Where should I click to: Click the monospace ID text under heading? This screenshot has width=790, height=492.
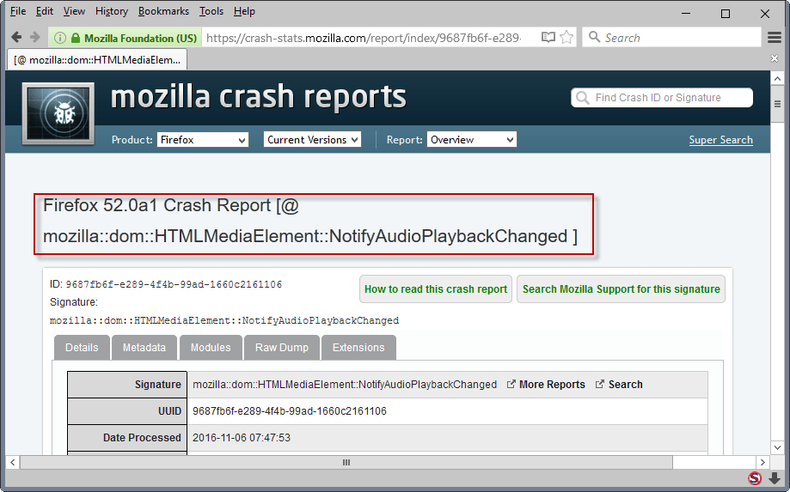pyautogui.click(x=174, y=284)
